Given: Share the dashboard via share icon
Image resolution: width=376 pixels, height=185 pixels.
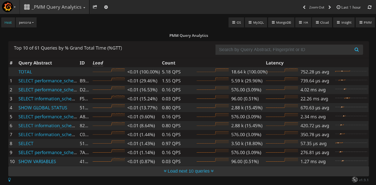Looking at the screenshot, I should tap(95, 7).
